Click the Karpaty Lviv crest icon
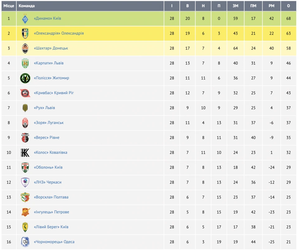The height and width of the screenshot is (251, 299). click(25, 63)
